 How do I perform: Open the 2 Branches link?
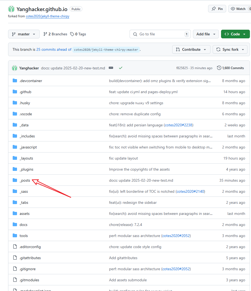pos(55,34)
